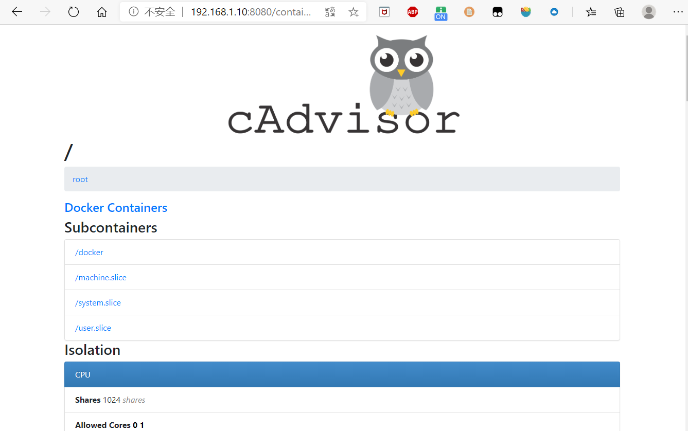Click the Isolation heading
The image size is (688, 431).
[x=93, y=350]
